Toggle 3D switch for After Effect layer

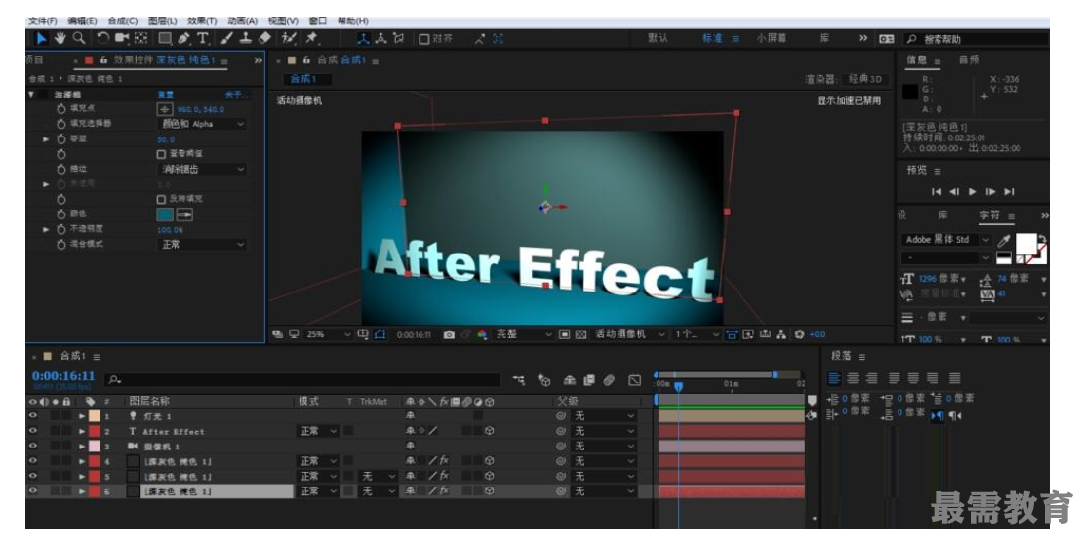coord(489,431)
